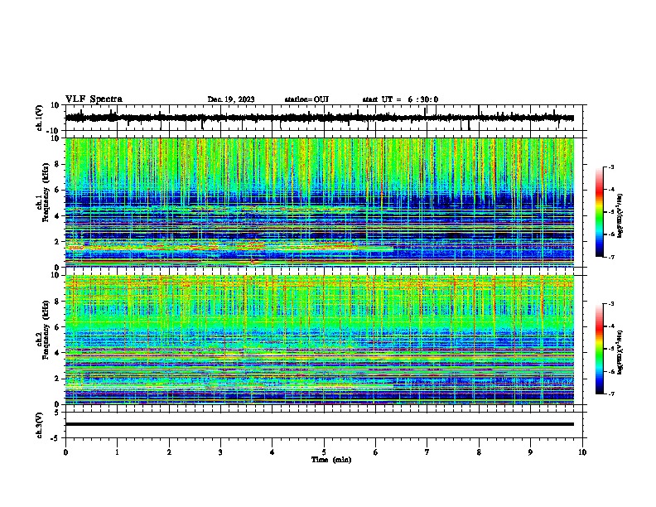656x507 pixels.
Task: Click the "7" tick on the Time axis
Action: point(427,452)
